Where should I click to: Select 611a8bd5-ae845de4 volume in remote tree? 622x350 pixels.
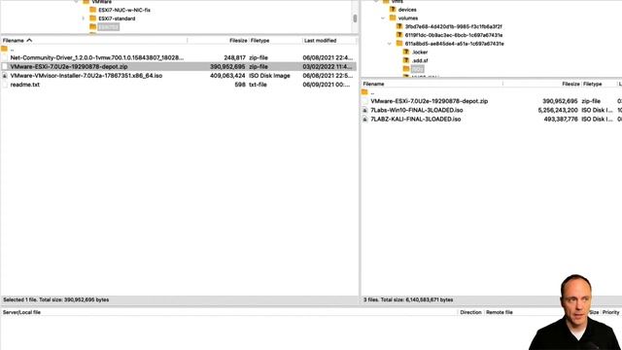coord(455,44)
